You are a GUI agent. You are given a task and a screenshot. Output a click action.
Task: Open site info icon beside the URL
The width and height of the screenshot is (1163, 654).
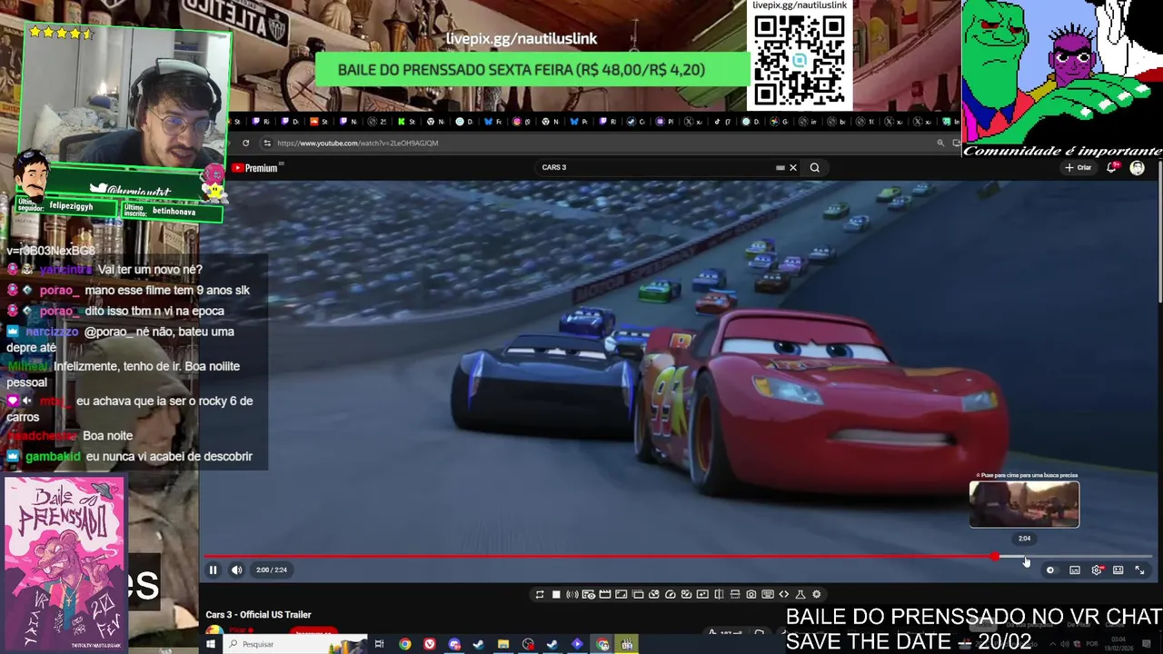point(266,143)
